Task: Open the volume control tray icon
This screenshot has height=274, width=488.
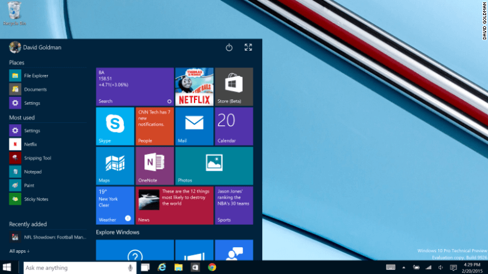Action: (x=440, y=267)
